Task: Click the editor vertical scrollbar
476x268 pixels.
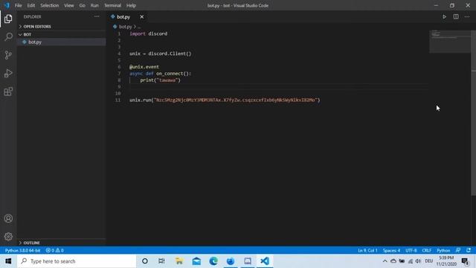Action: (x=473, y=112)
